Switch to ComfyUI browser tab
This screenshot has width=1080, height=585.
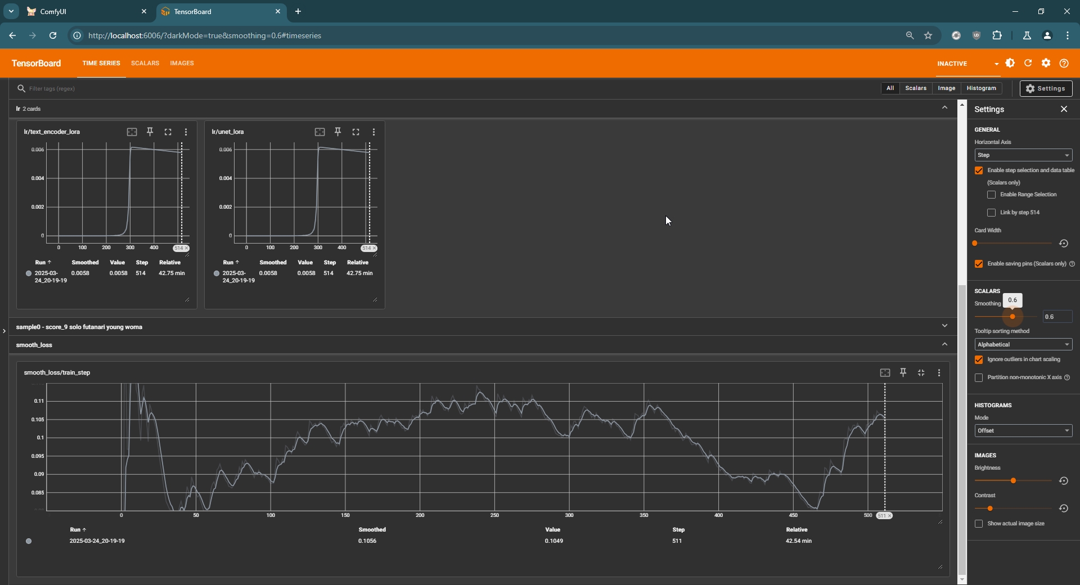(84, 11)
